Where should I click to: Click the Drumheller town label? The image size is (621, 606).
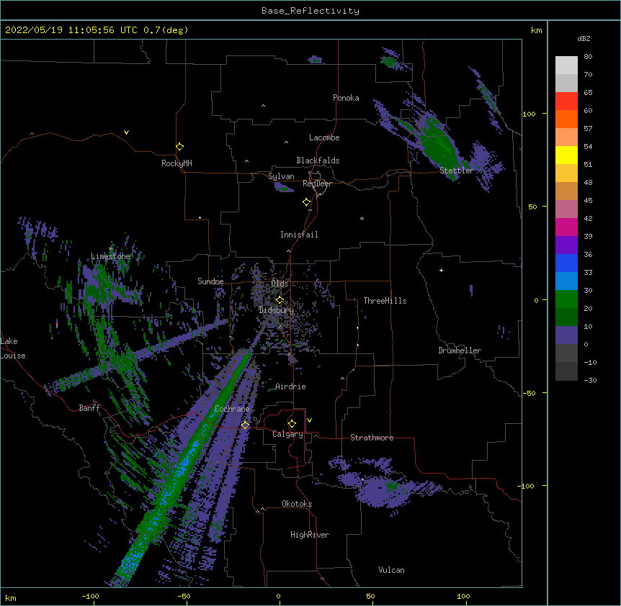(x=460, y=351)
